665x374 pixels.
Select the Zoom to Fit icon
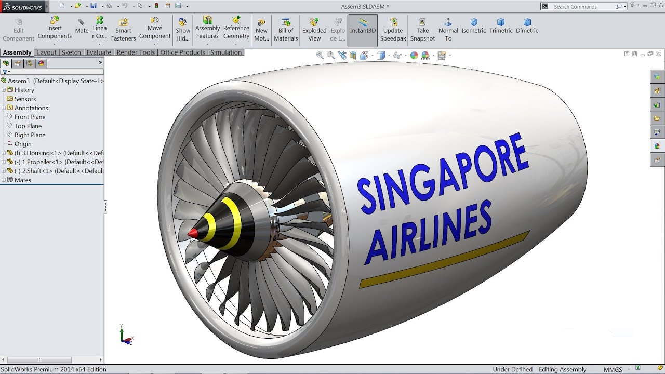coord(319,55)
